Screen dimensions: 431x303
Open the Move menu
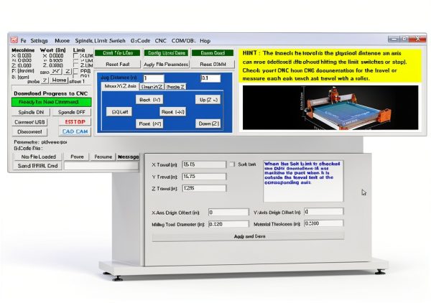click(x=62, y=41)
